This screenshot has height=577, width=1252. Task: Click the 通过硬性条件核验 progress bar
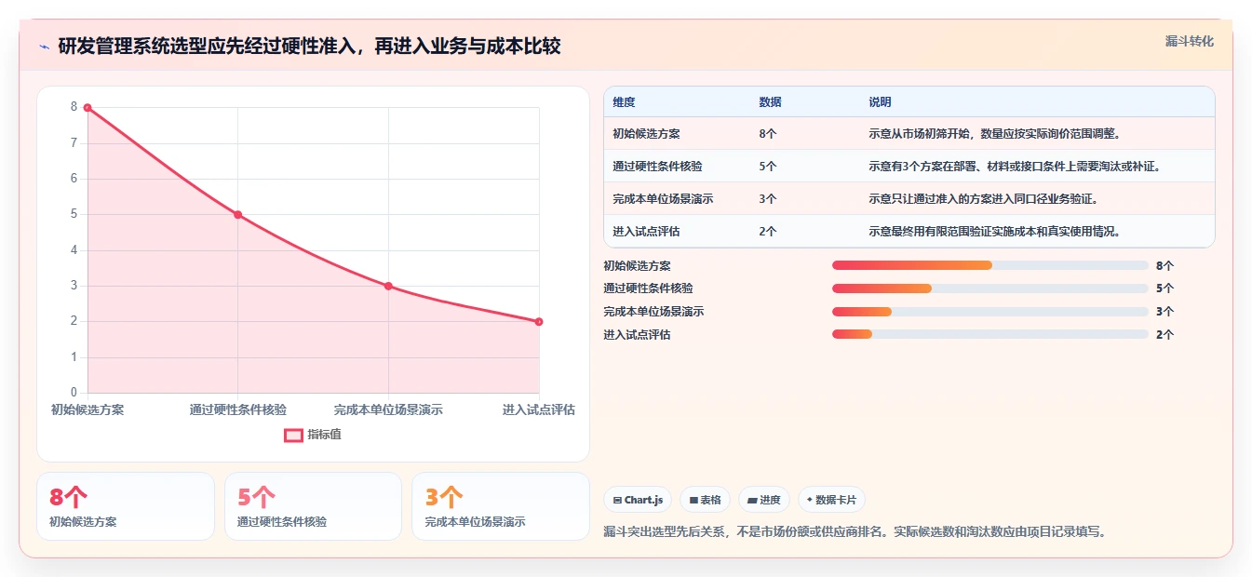(990, 288)
